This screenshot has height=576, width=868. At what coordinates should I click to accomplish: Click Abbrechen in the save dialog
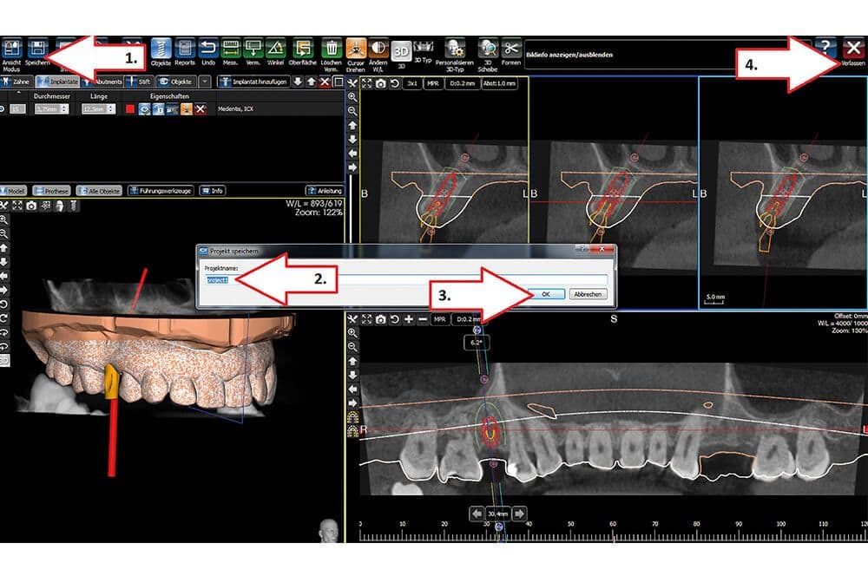point(588,294)
